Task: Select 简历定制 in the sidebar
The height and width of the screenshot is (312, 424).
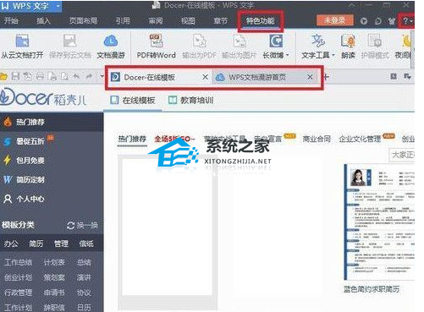Action: click(52, 179)
